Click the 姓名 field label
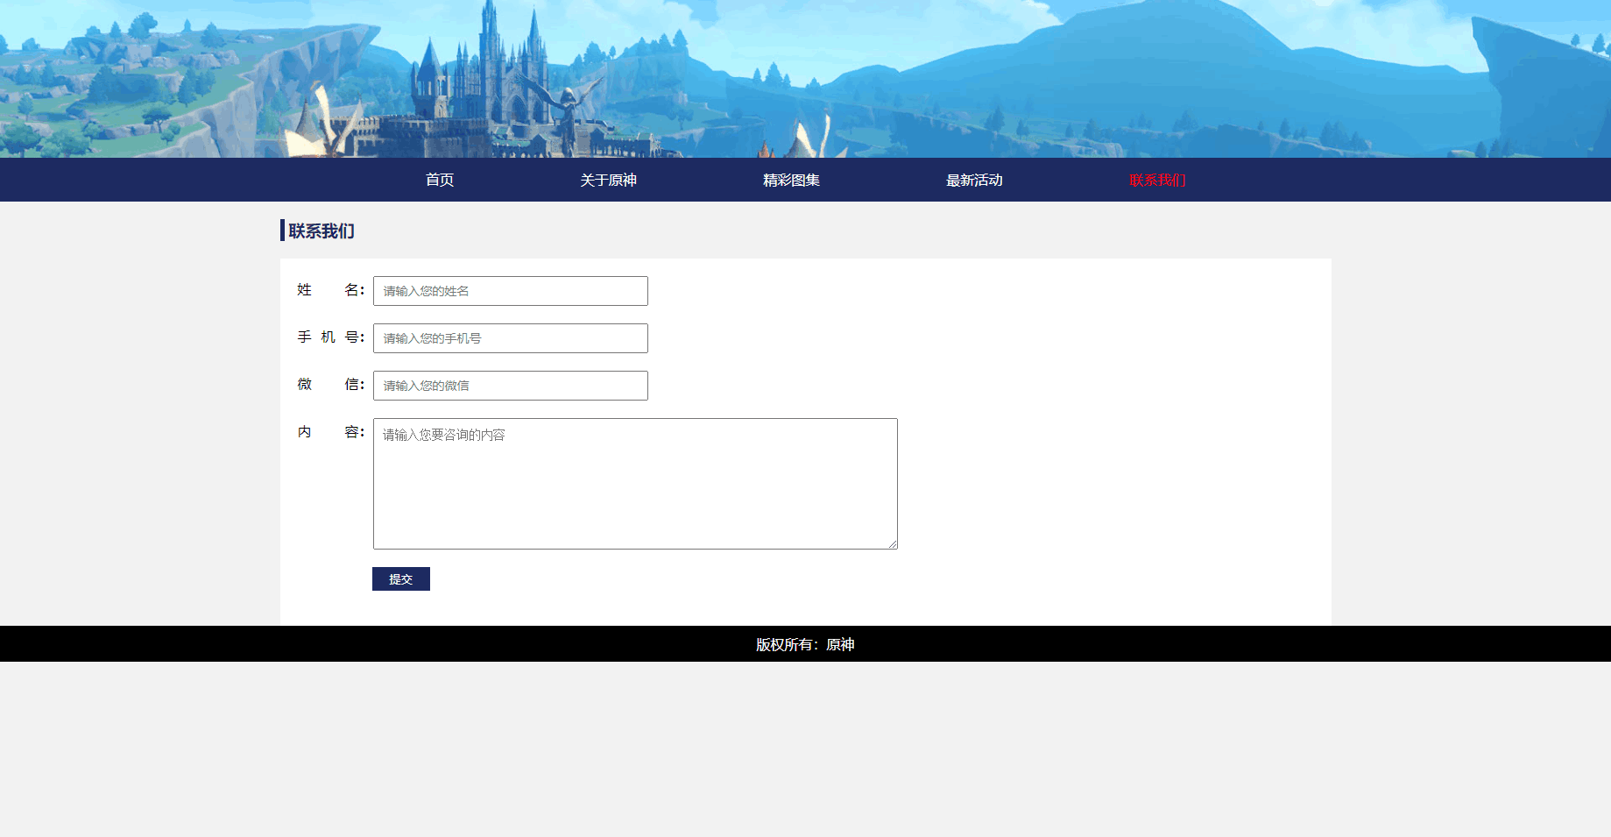Viewport: 1611px width, 837px height. coord(331,290)
